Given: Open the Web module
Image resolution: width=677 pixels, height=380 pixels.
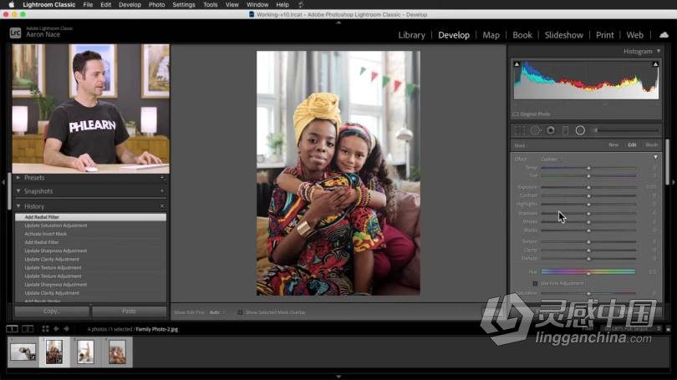Looking at the screenshot, I should pyautogui.click(x=634, y=35).
